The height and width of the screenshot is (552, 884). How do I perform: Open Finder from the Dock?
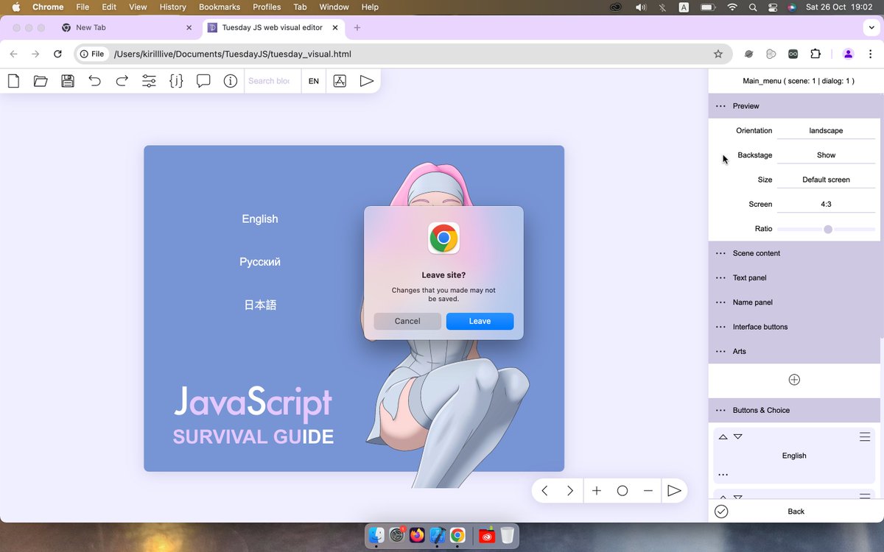[x=377, y=535]
